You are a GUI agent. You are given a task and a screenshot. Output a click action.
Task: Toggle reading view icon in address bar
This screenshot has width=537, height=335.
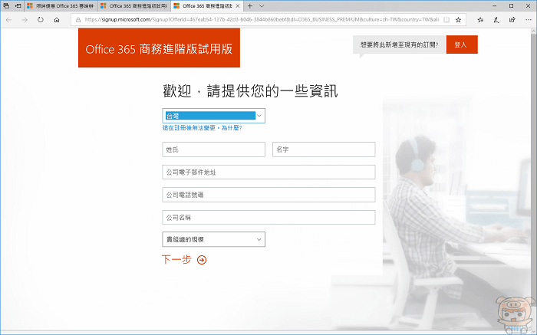pyautogui.click(x=446, y=20)
